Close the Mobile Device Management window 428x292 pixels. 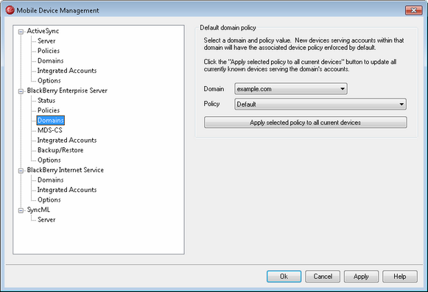click(413, 10)
